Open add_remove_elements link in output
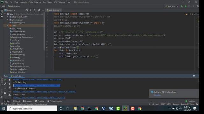This screenshot has width=204, height=114. [x=45, y=92]
